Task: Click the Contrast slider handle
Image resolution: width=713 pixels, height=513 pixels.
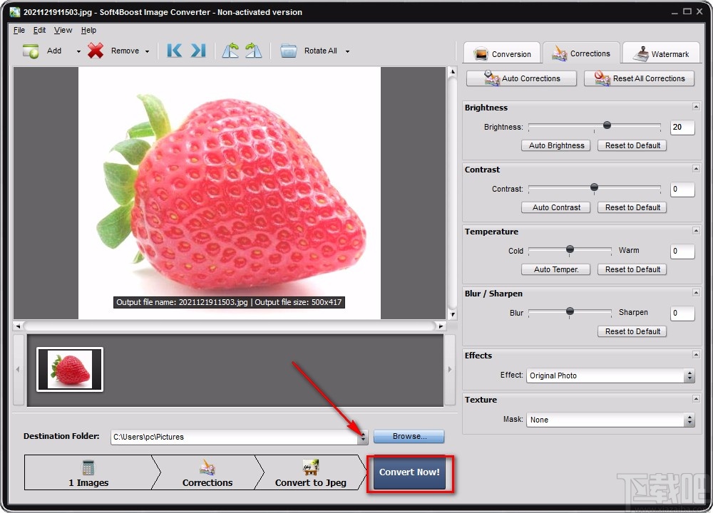Action: [x=594, y=187]
